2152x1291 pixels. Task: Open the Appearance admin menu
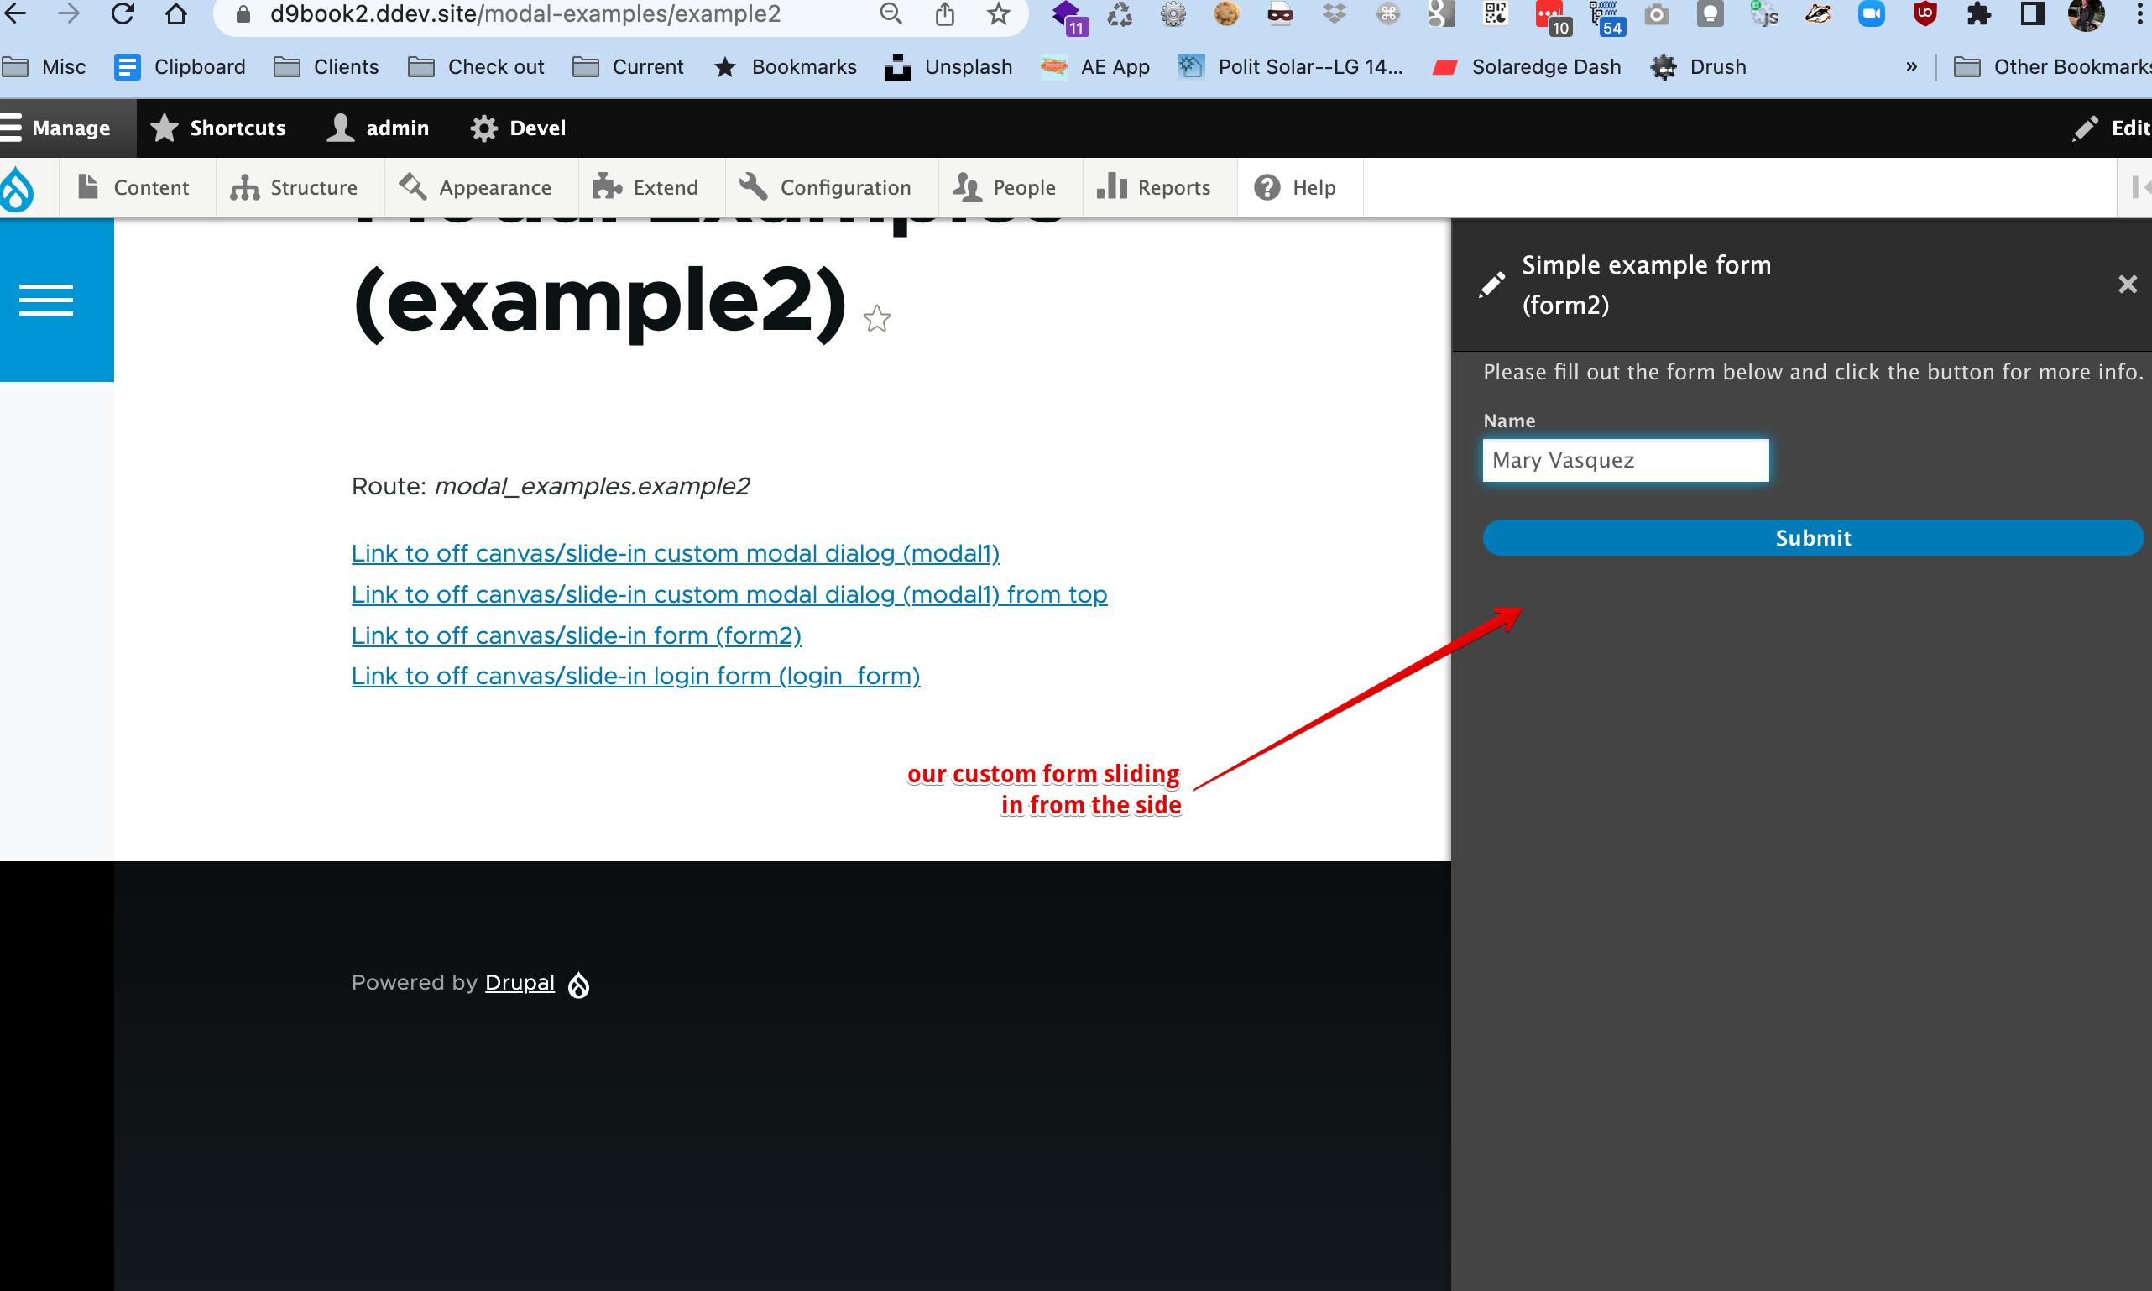475,187
